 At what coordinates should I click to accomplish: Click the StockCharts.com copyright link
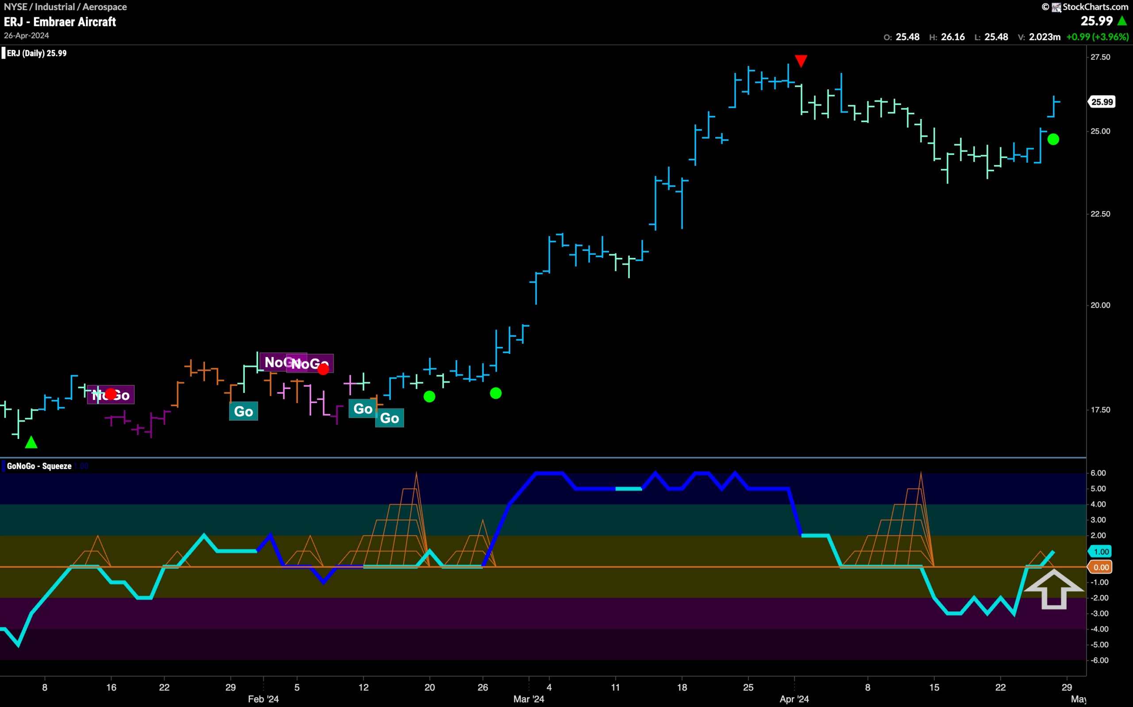coord(1095,7)
